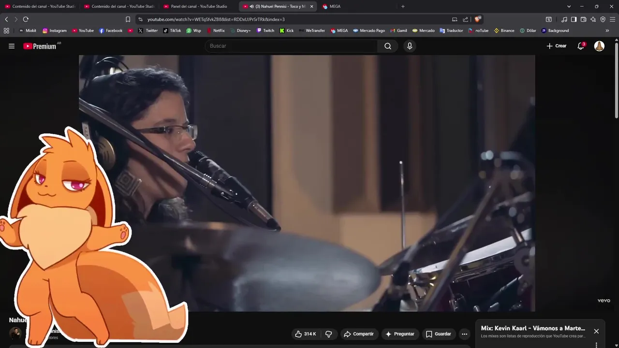
Task: Click the search magnifier button
Action: (388, 46)
